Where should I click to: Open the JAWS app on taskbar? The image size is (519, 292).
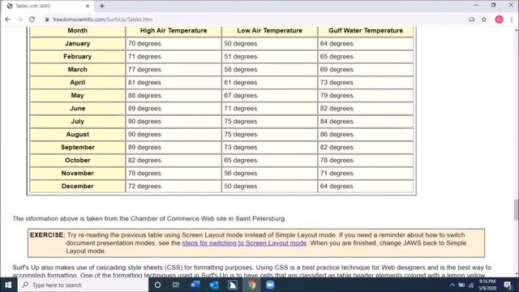click(233, 285)
